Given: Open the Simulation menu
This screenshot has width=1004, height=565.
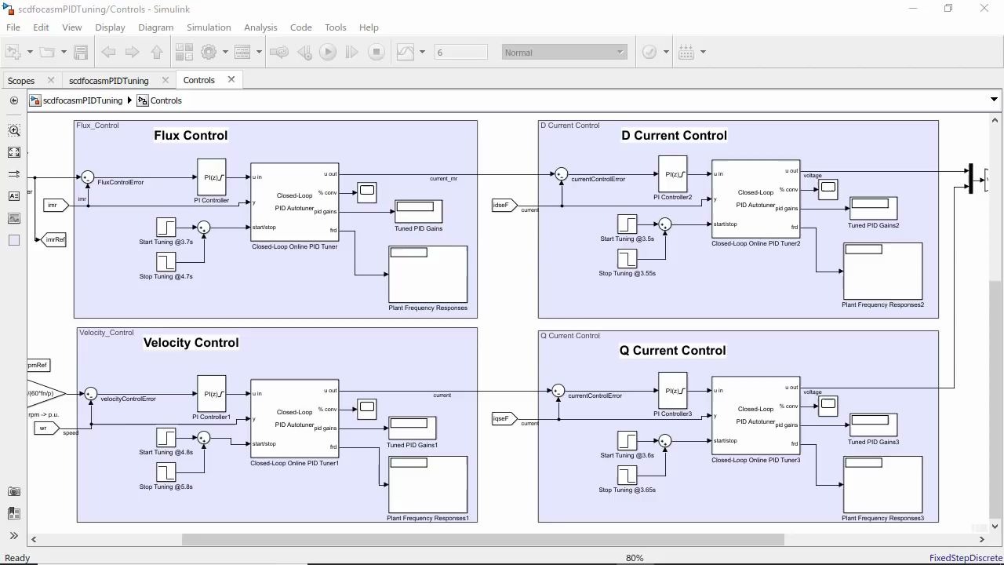Looking at the screenshot, I should (x=209, y=27).
